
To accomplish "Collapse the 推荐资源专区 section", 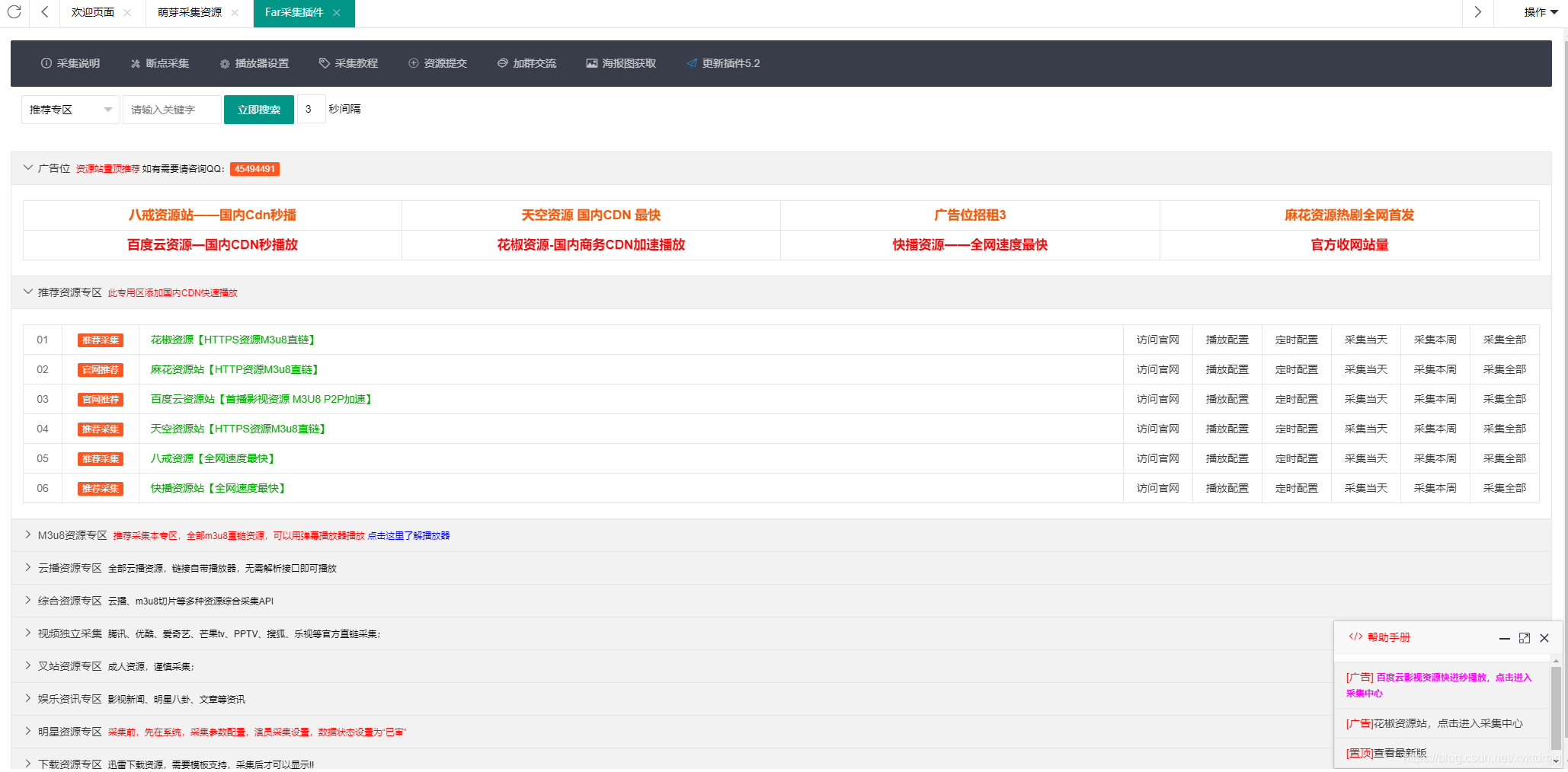I will point(28,292).
